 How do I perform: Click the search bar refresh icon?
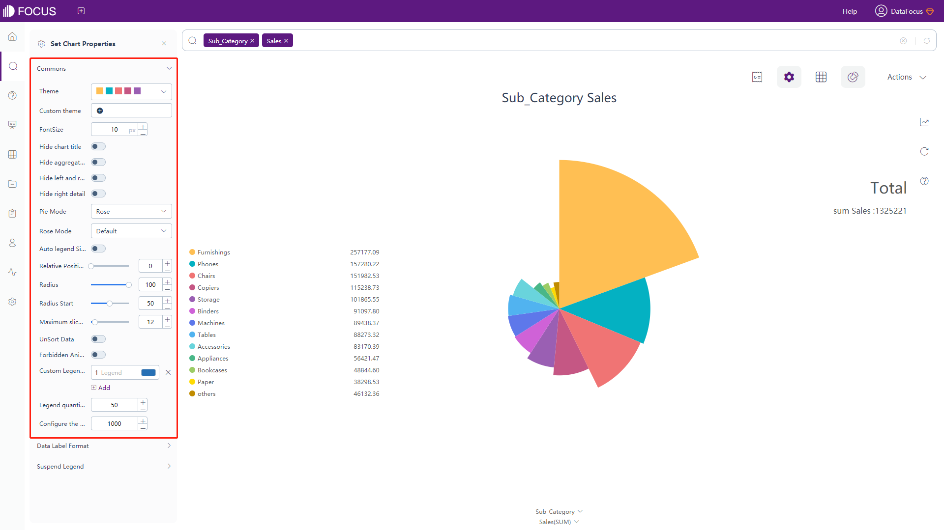tap(927, 41)
